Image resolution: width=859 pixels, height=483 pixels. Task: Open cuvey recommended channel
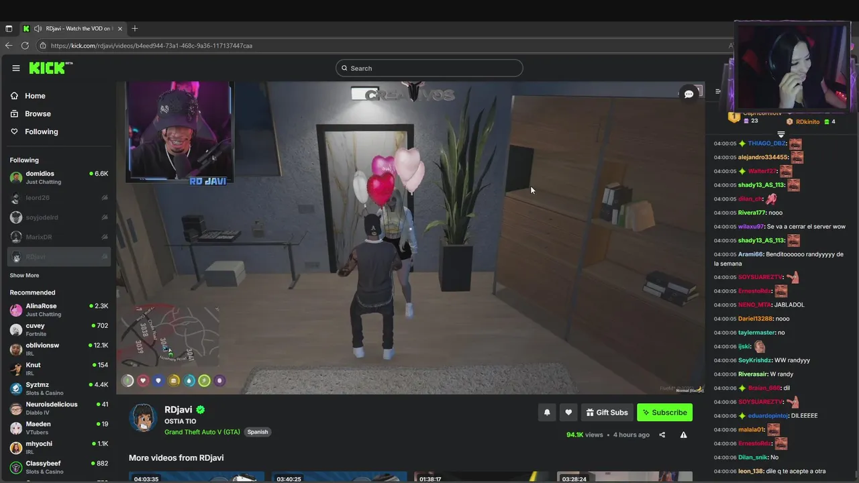(x=59, y=329)
